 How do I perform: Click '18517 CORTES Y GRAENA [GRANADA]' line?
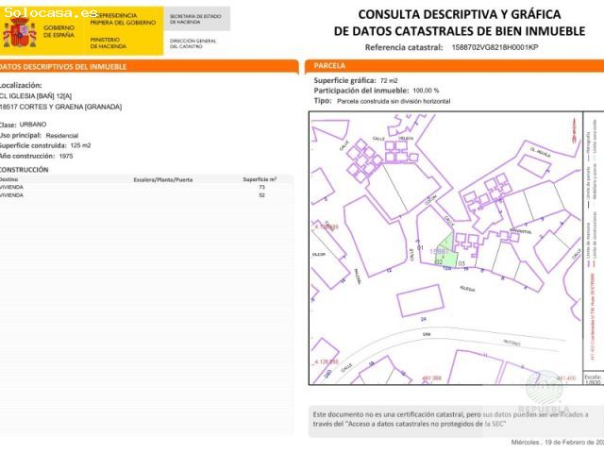click(x=60, y=107)
